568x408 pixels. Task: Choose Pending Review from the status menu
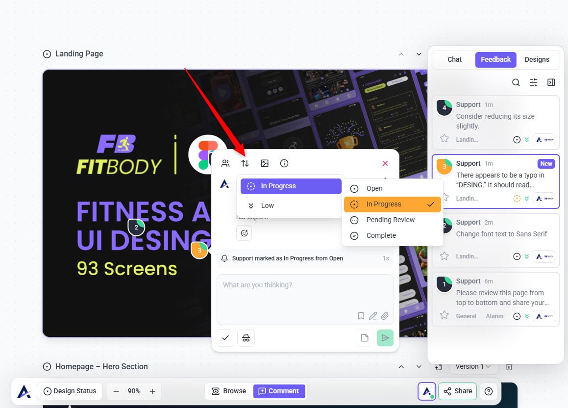tap(390, 220)
